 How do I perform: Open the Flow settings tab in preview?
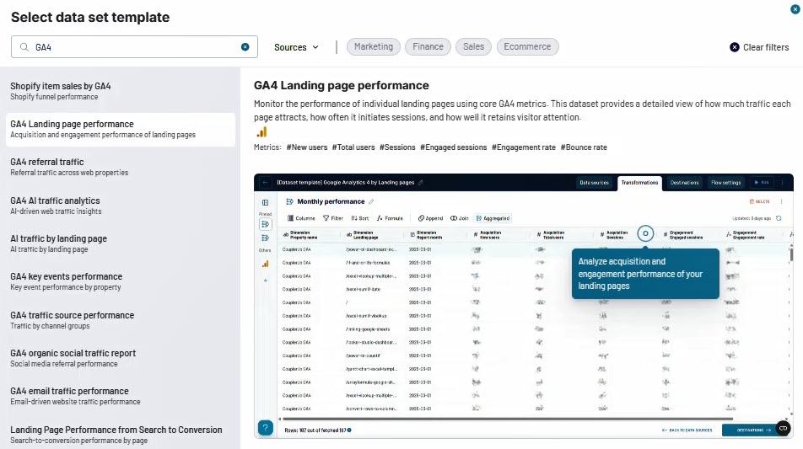click(x=725, y=183)
